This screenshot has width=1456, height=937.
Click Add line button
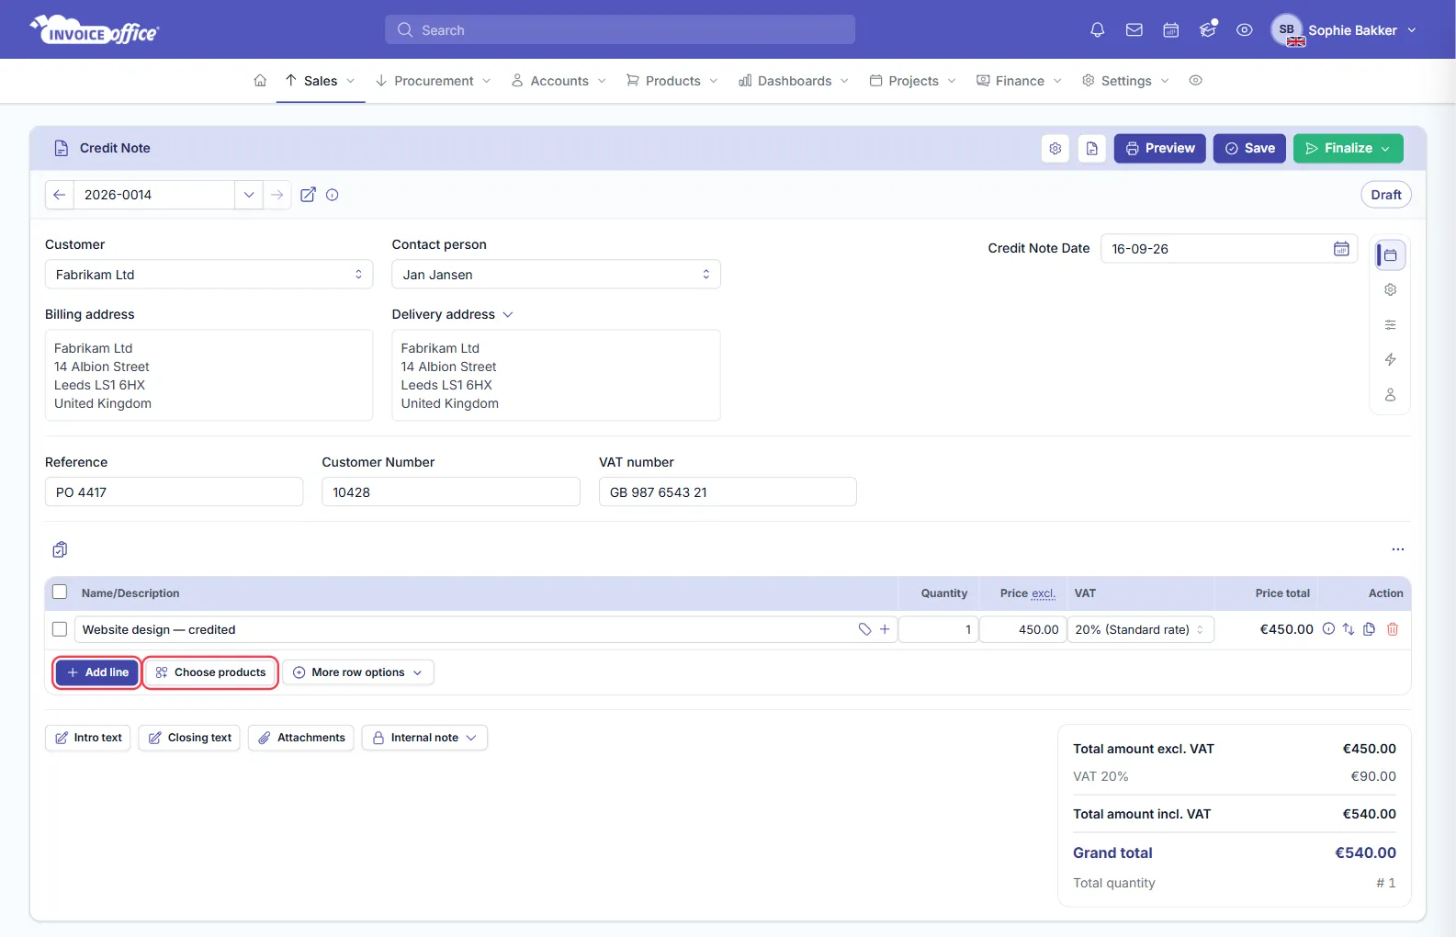click(97, 672)
